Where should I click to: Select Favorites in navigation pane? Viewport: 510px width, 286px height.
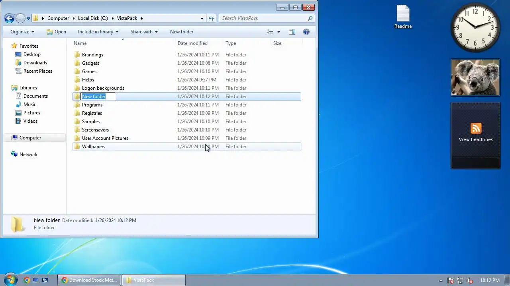pos(29,46)
